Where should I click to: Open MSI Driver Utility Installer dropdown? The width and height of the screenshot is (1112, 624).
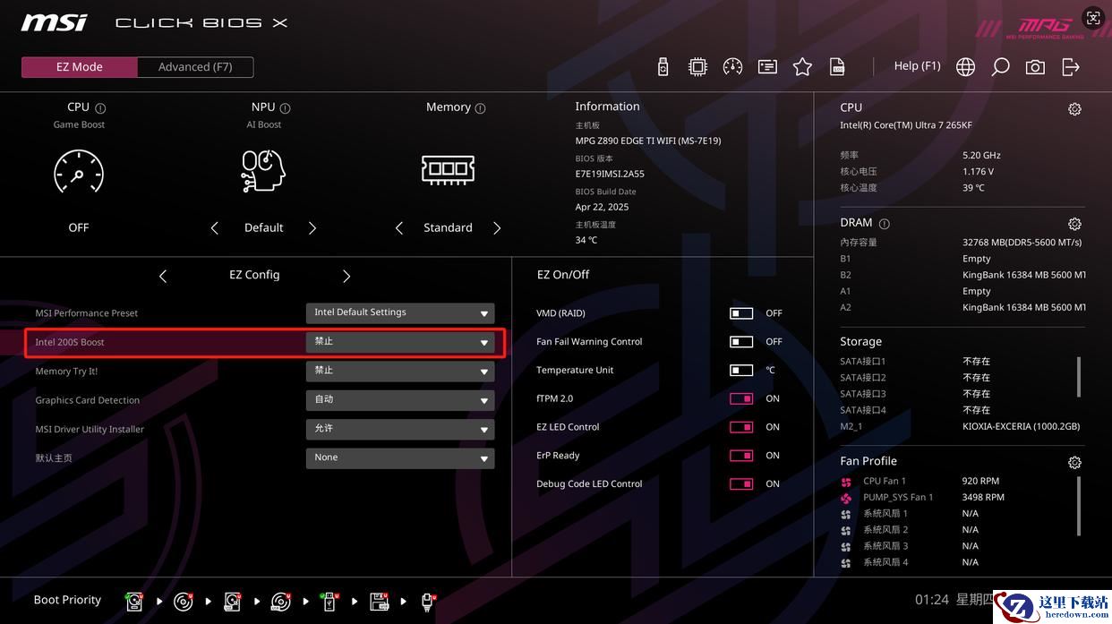(x=400, y=429)
